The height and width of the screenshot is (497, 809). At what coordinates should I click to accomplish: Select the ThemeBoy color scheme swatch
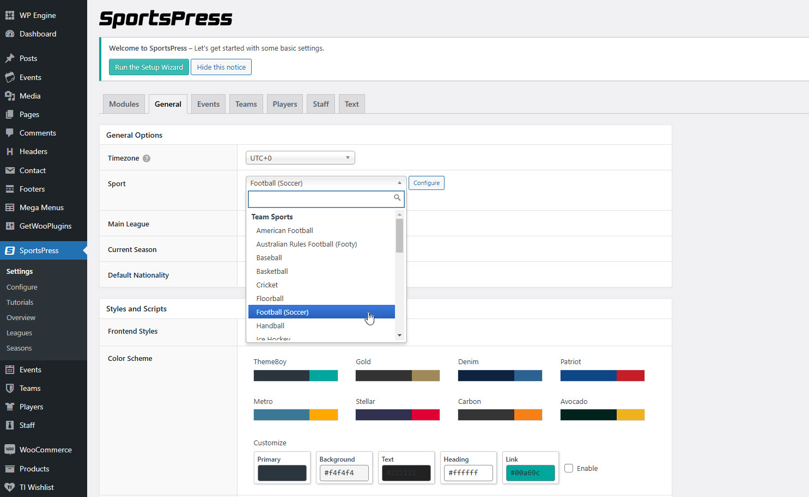[296, 376]
